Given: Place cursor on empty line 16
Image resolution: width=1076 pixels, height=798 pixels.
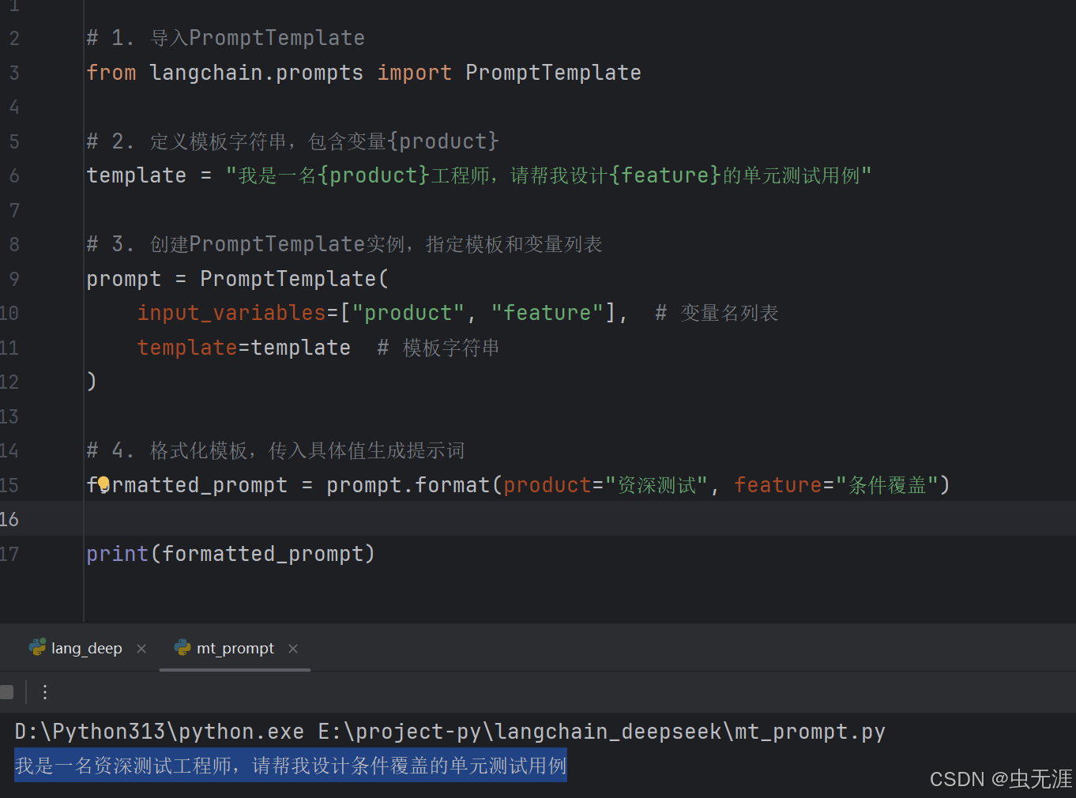Looking at the screenshot, I should tap(580, 519).
